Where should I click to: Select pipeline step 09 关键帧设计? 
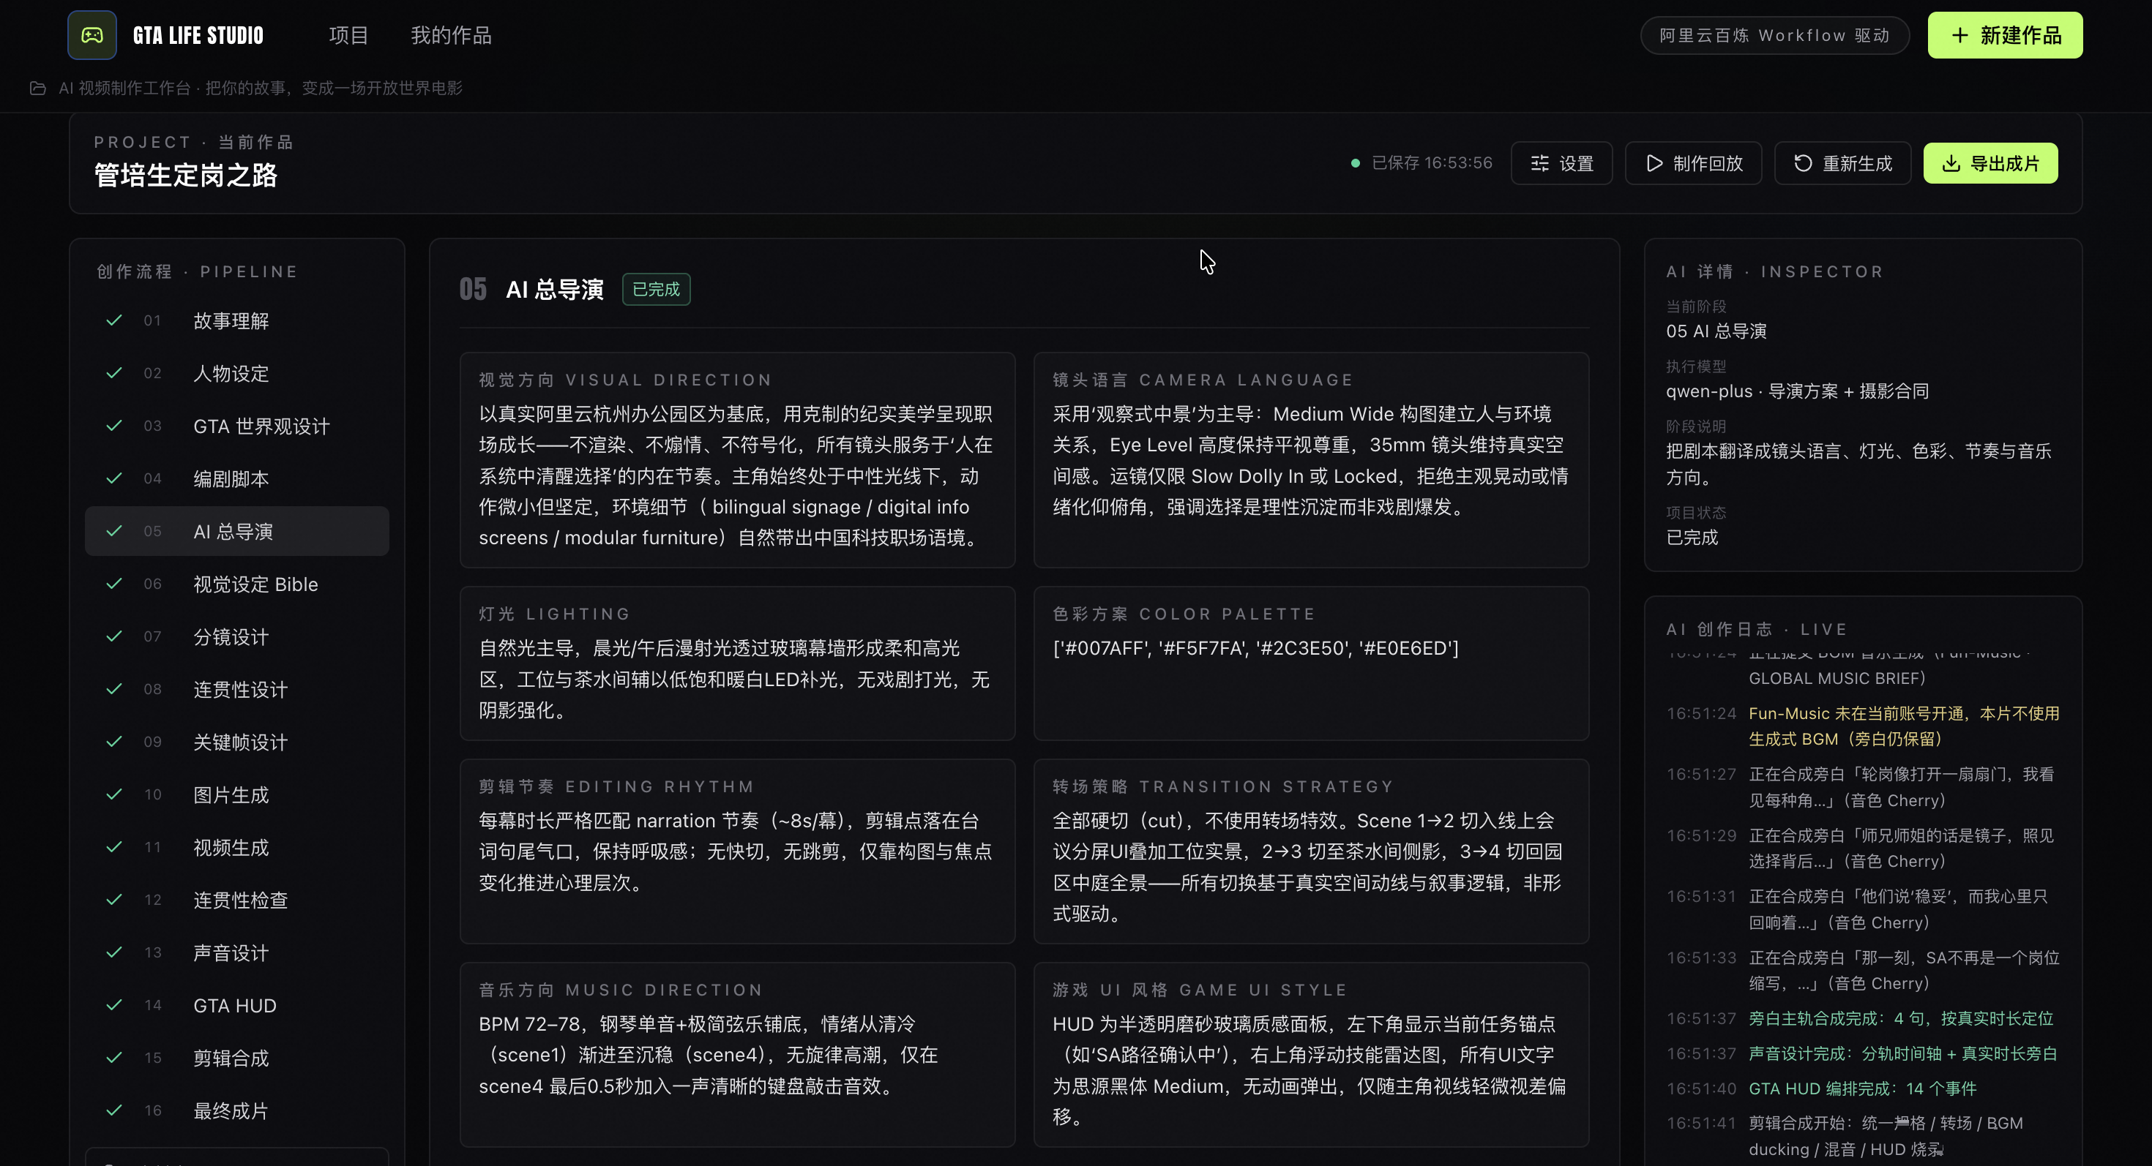[237, 742]
